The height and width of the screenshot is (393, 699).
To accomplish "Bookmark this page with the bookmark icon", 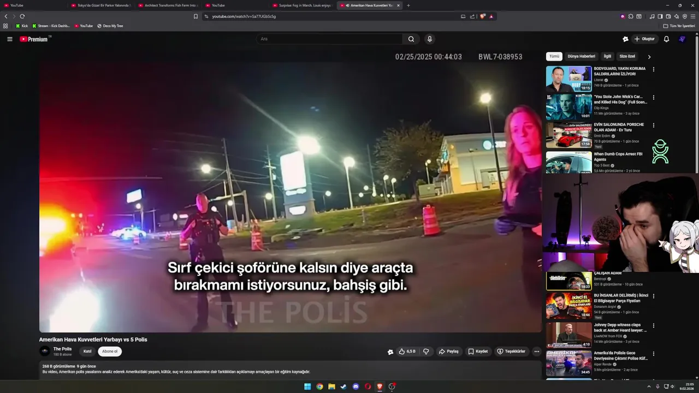I will (196, 16).
